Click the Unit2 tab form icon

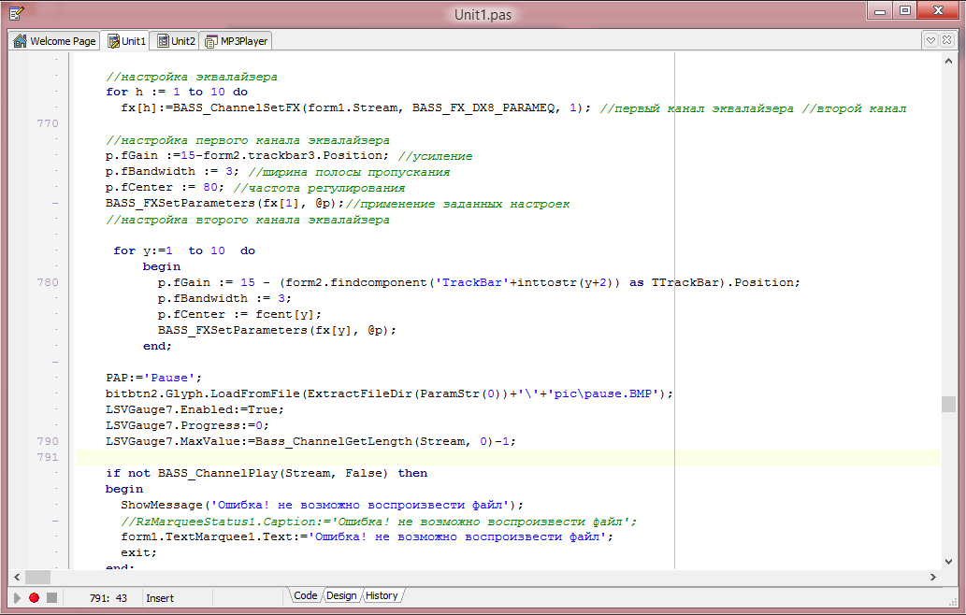[163, 41]
